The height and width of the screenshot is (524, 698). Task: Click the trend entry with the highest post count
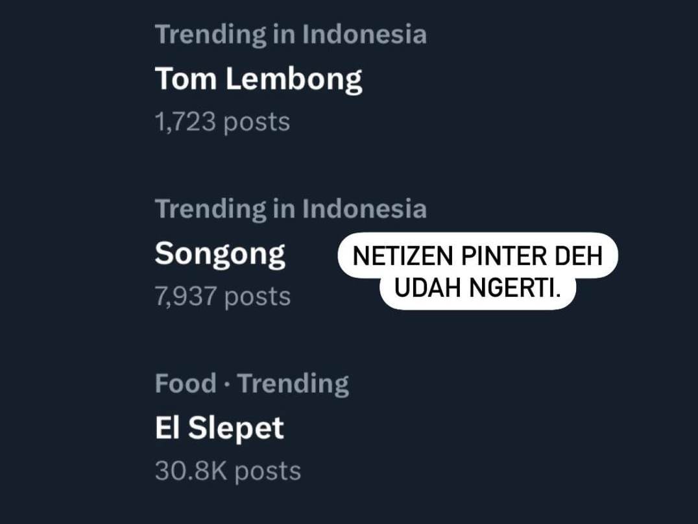pyautogui.click(x=219, y=427)
